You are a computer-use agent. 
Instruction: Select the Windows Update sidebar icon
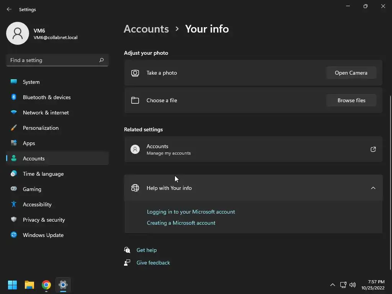coord(14,235)
